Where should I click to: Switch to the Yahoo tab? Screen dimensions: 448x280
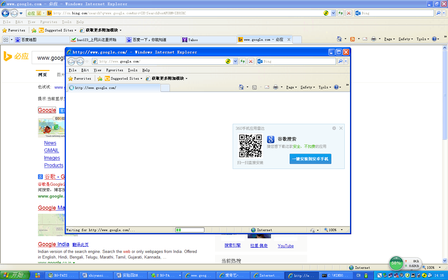[x=208, y=40]
